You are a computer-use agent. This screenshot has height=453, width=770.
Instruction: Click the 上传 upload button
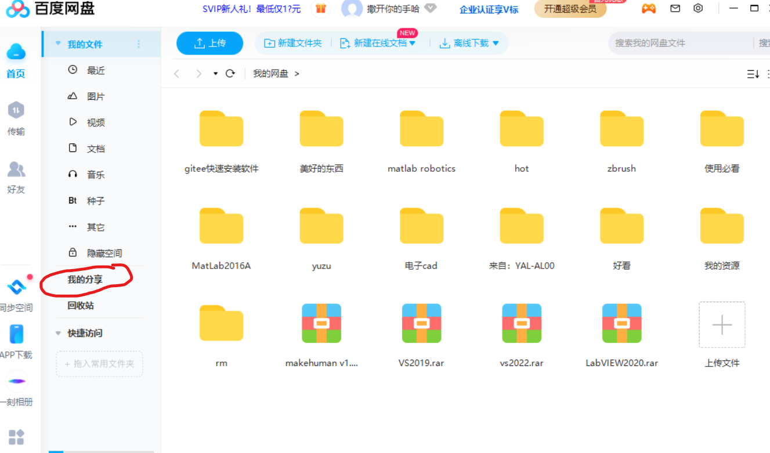pos(209,44)
